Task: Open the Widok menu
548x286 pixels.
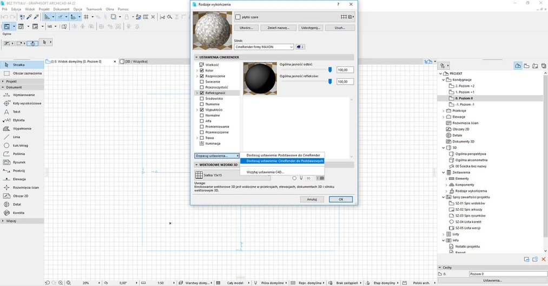Action: (30, 9)
